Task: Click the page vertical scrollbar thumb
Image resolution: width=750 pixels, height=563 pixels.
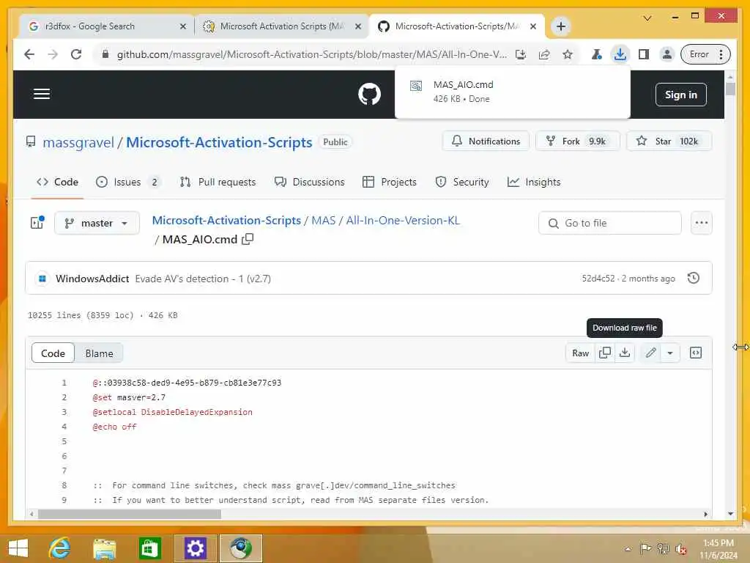Action: tap(730, 89)
